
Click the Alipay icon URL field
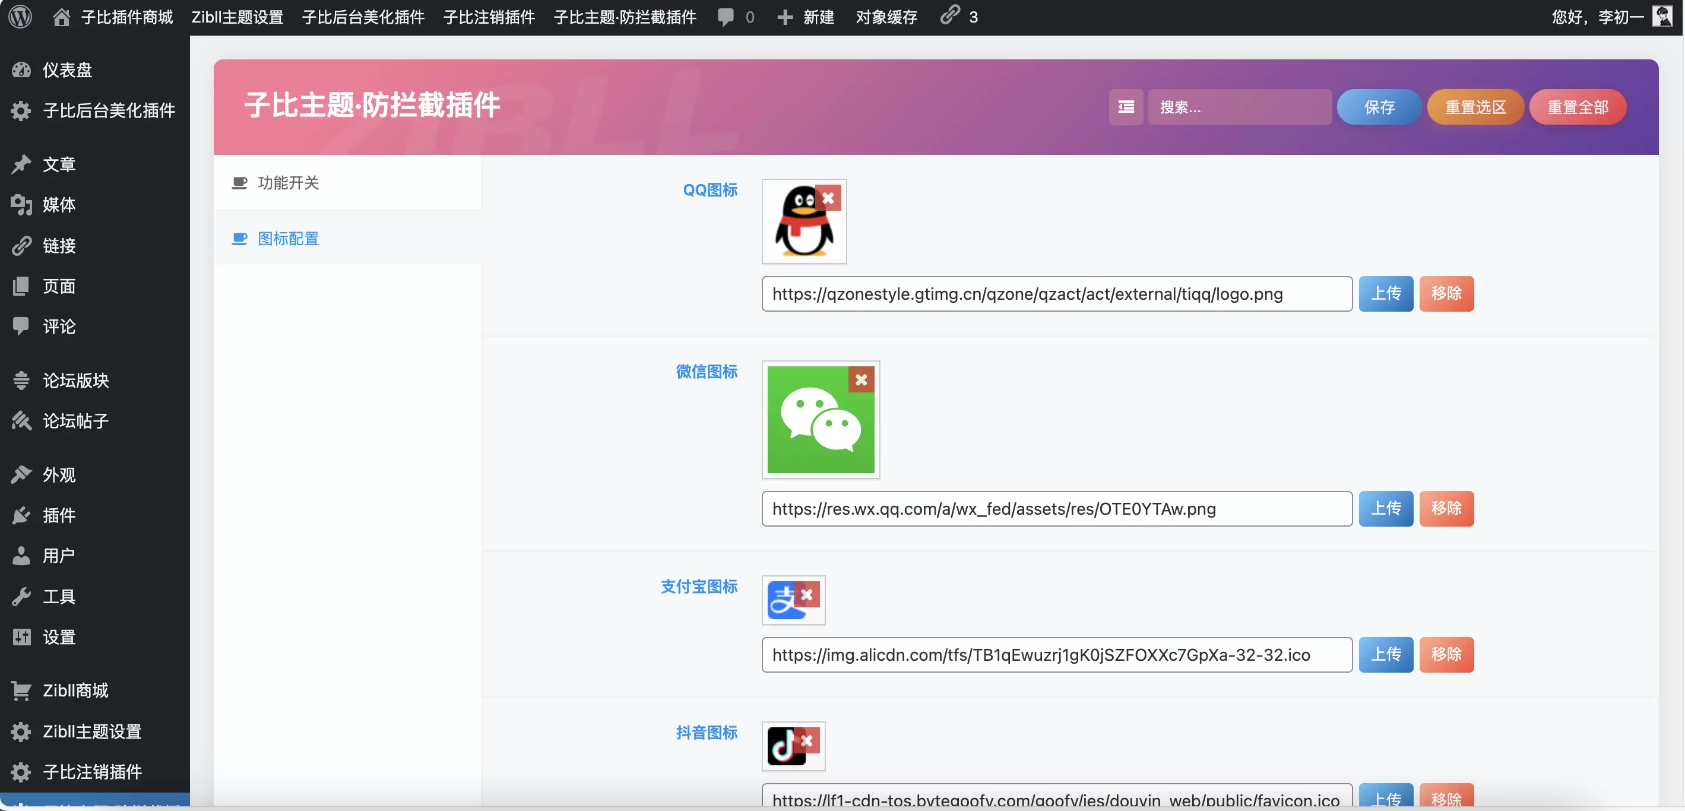(x=1056, y=655)
